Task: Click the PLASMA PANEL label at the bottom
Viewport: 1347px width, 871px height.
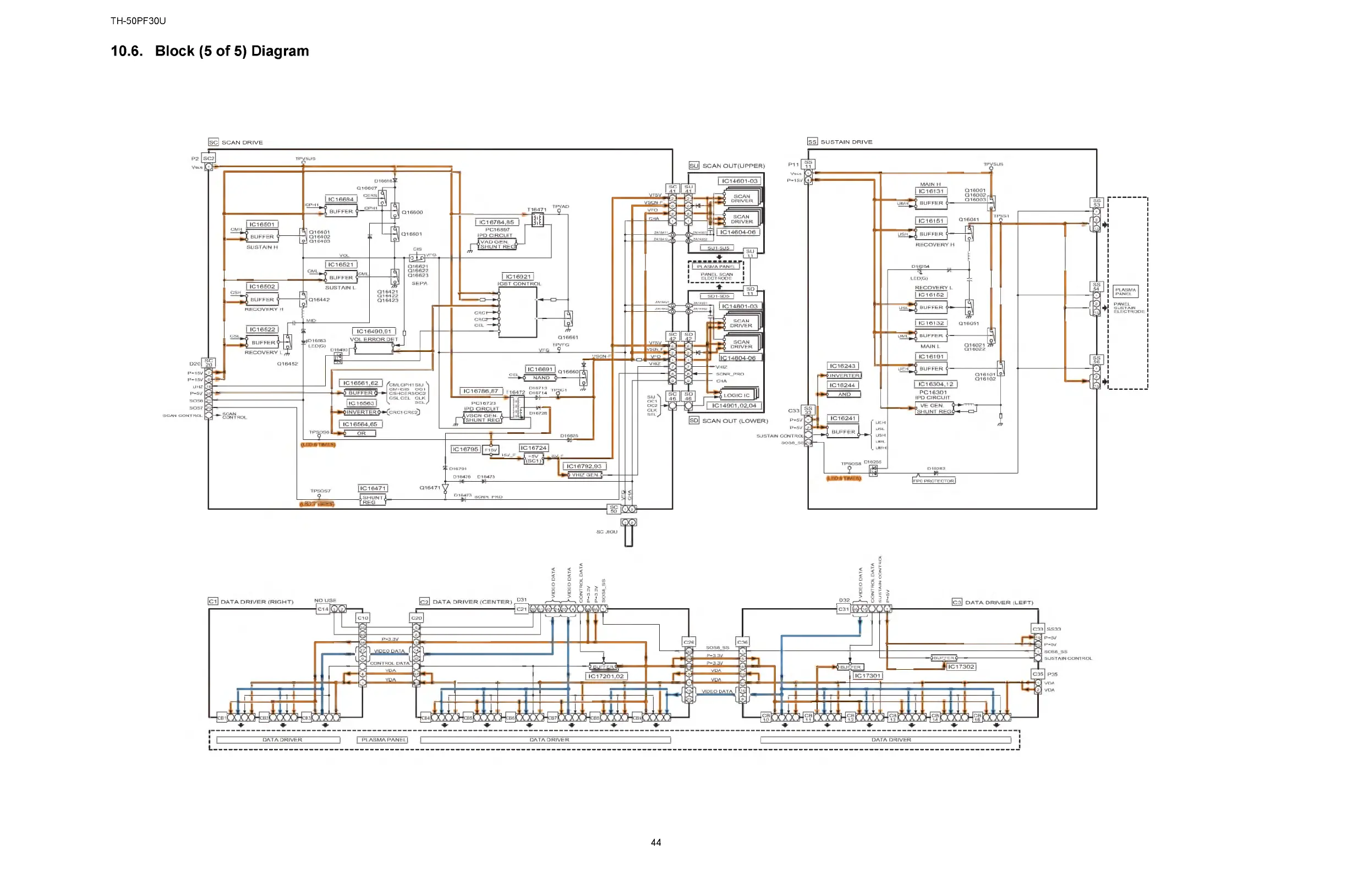Action: pyautogui.click(x=383, y=740)
